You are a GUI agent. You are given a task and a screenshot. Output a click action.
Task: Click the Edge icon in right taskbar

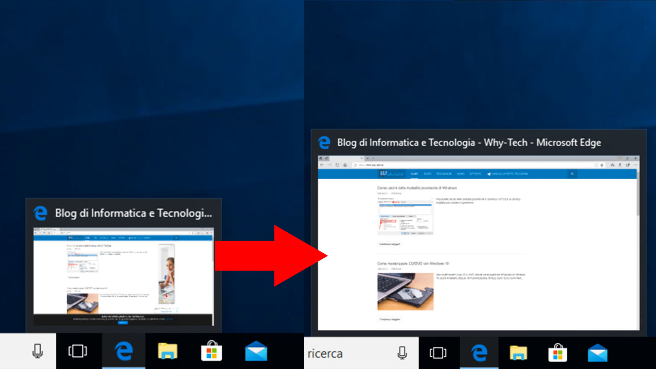tap(479, 353)
